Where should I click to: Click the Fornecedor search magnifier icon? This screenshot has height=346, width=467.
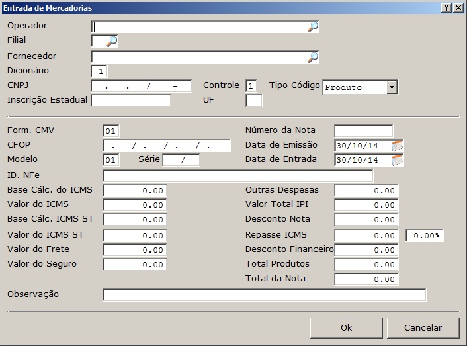pos(313,57)
